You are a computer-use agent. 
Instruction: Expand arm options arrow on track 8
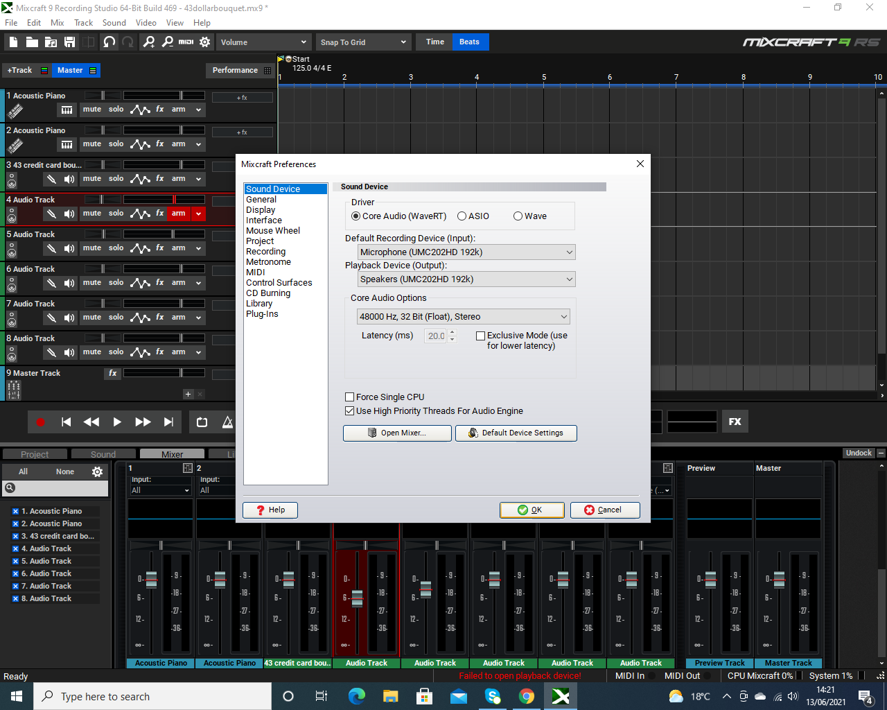click(x=198, y=352)
